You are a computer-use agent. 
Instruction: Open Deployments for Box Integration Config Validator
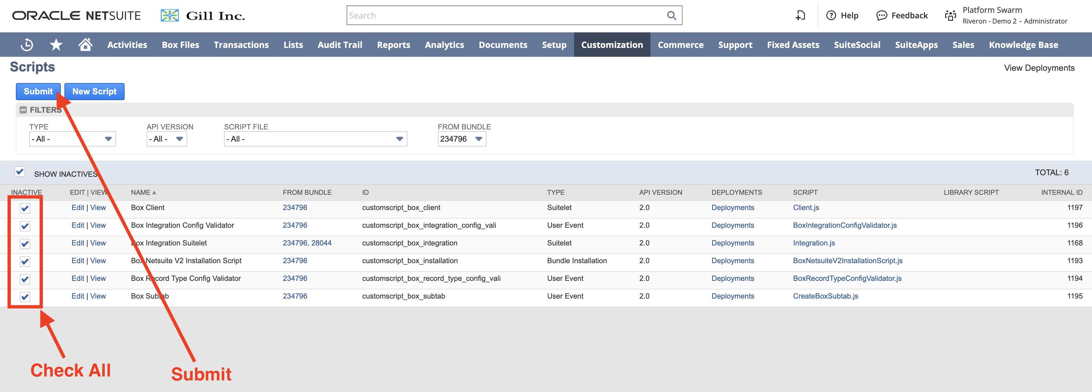733,225
